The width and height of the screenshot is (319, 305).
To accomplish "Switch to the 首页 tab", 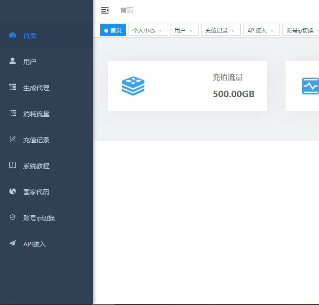I will pyautogui.click(x=113, y=30).
